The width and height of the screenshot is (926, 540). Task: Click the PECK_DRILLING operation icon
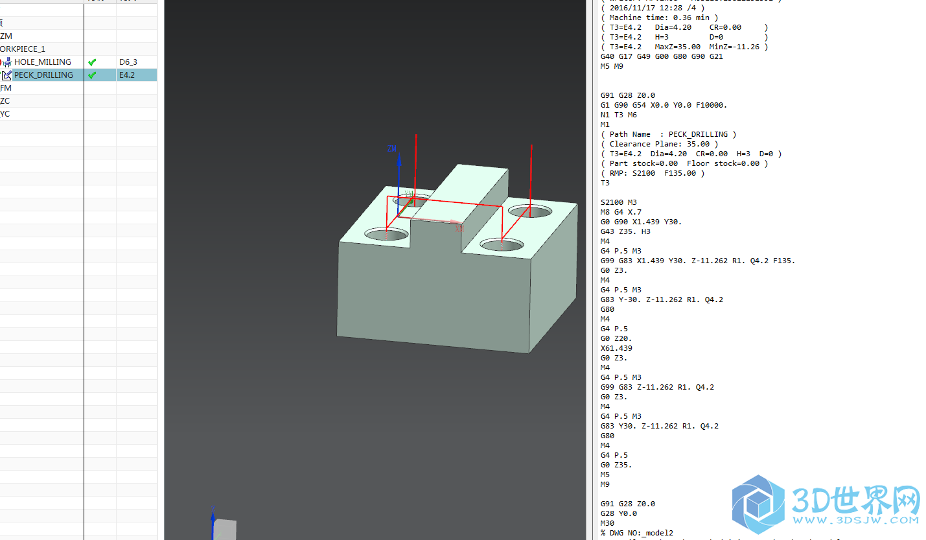(6, 75)
